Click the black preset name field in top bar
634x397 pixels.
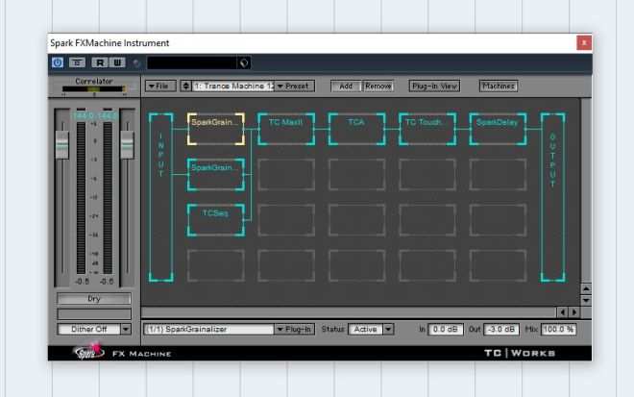click(x=192, y=62)
